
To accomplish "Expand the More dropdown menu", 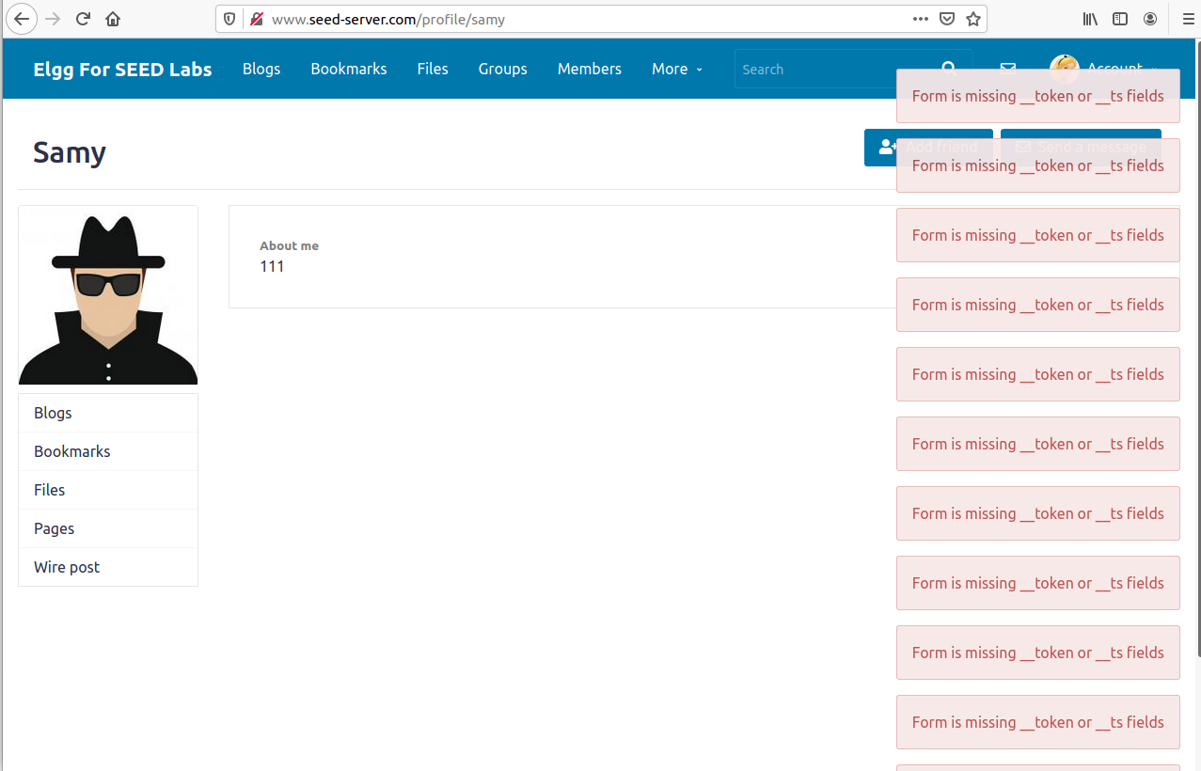I will click(677, 69).
